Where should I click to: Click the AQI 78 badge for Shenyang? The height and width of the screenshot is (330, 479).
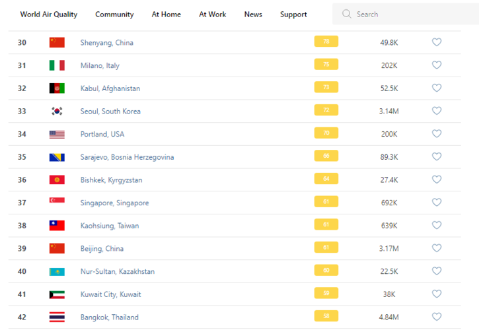pos(326,42)
